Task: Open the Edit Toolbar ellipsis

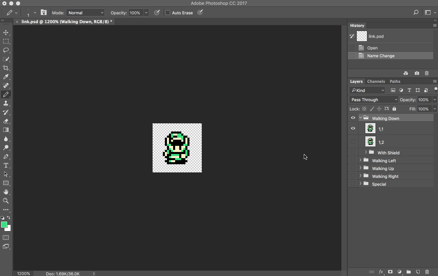Action: click(x=6, y=210)
